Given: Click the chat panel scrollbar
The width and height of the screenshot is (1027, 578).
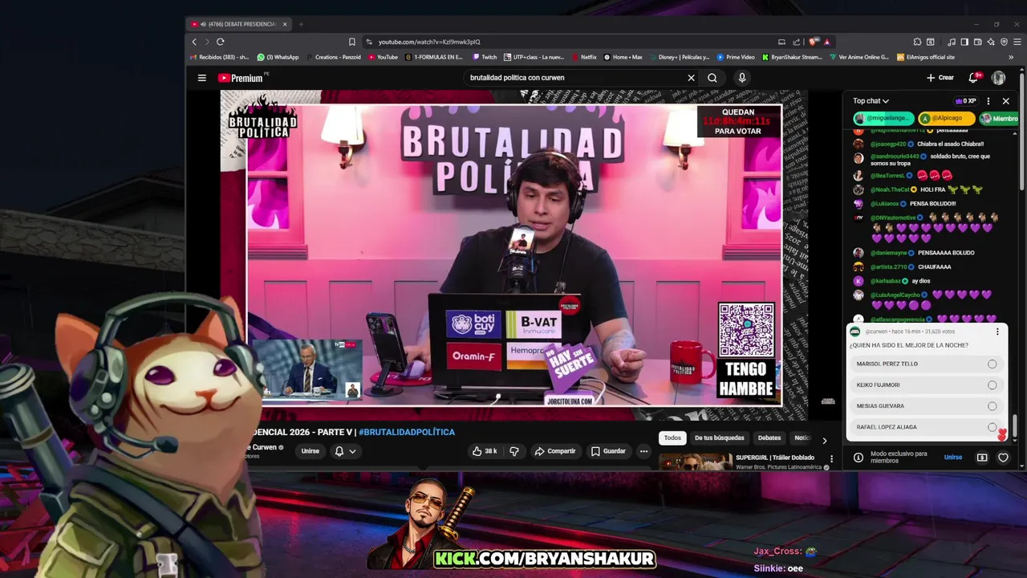Looking at the screenshot, I should coord(1015,425).
